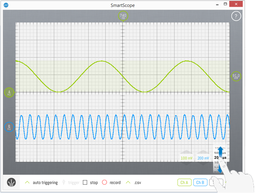
Task: Check the stop checkbox
Action: (x=85, y=182)
